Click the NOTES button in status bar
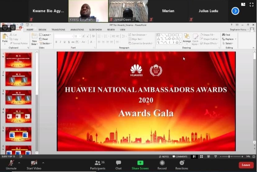 point(164,157)
